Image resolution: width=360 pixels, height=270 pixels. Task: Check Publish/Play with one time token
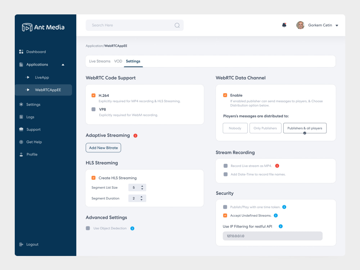(225, 207)
